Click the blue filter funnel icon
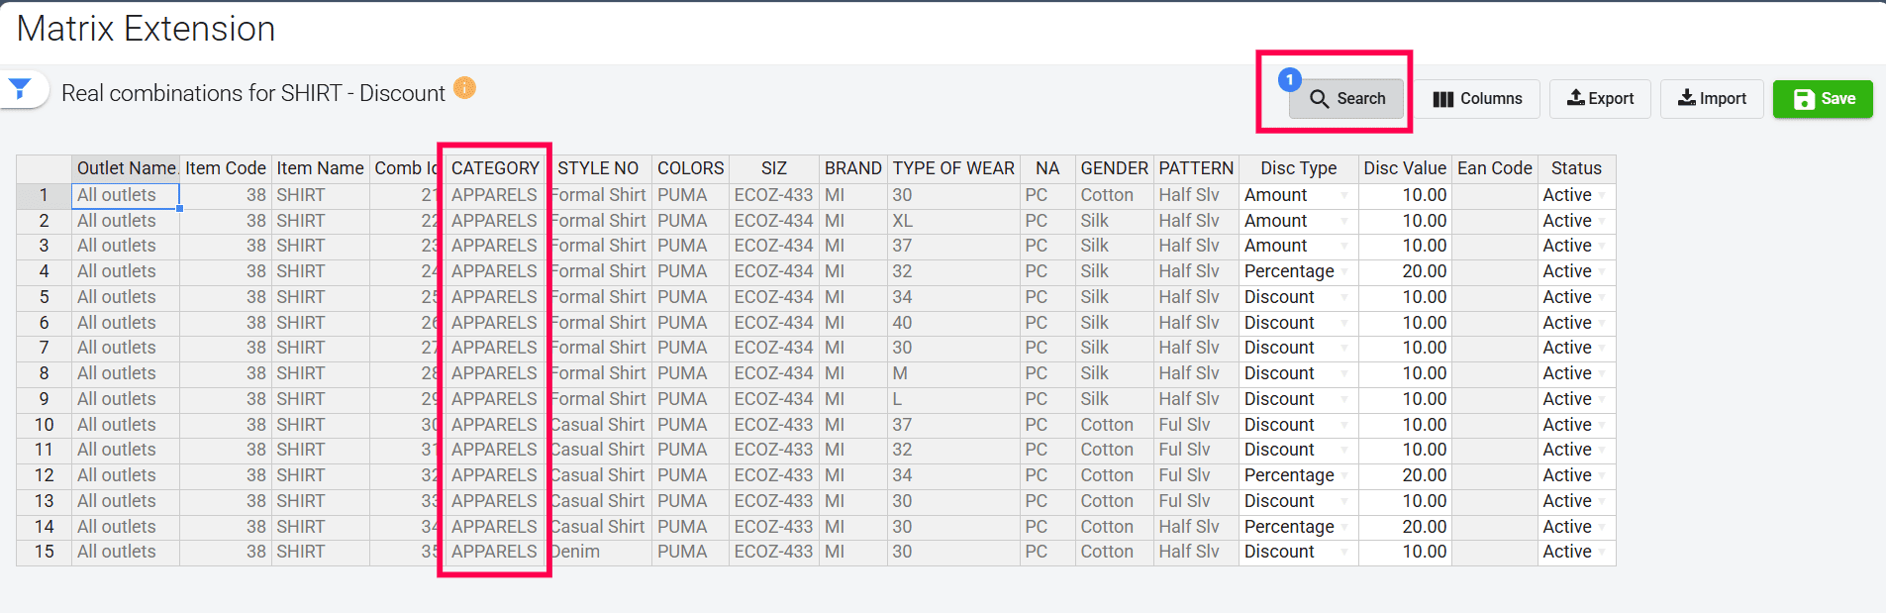The image size is (1886, 613). (x=20, y=89)
